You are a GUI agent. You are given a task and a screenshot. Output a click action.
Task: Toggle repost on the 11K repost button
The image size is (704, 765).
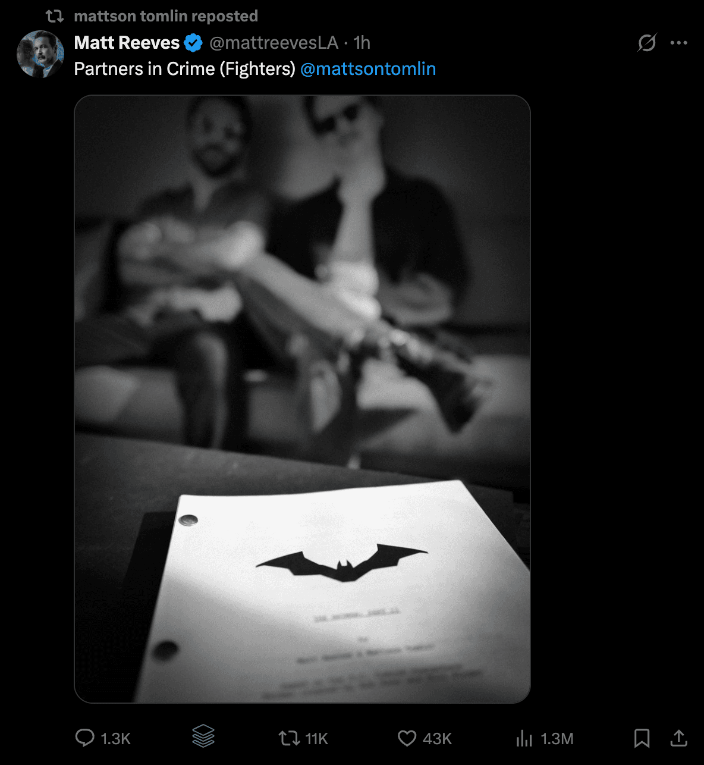tap(290, 738)
